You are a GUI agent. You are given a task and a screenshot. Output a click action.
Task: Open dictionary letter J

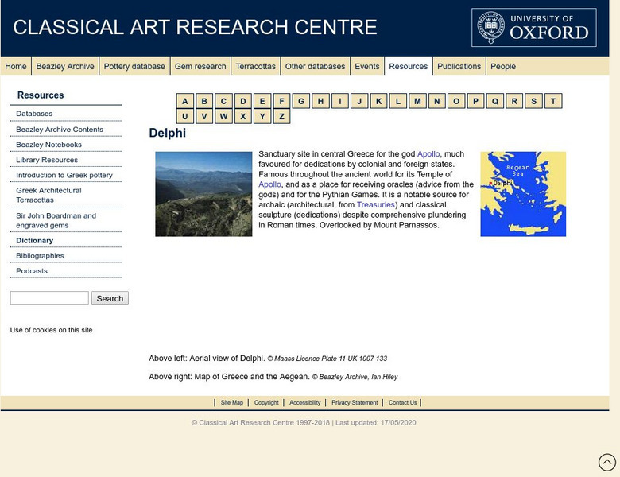[359, 101]
